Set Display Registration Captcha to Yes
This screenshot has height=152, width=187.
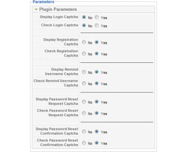click(x=96, y=42)
